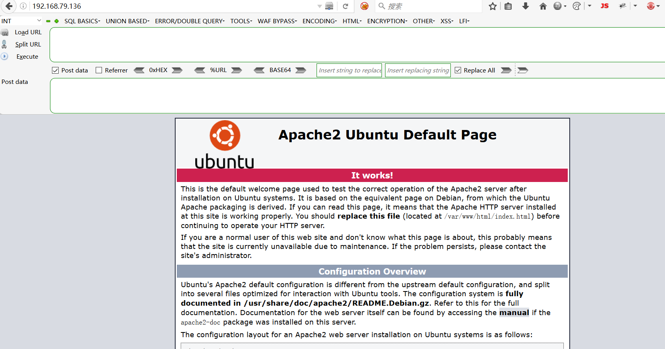Image resolution: width=665 pixels, height=349 pixels.
Task: Open the UNION BASED menu
Action: (x=128, y=21)
